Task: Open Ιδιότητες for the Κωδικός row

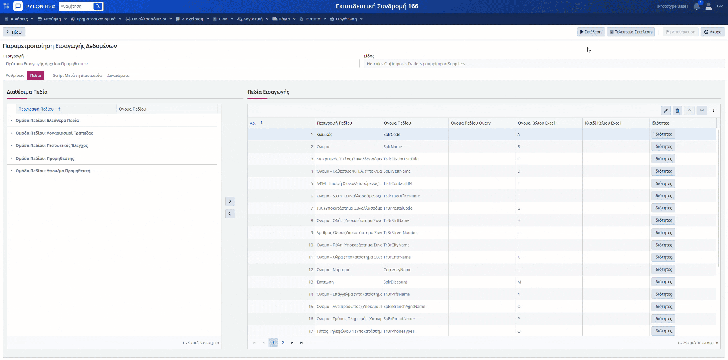Action: [x=663, y=134]
